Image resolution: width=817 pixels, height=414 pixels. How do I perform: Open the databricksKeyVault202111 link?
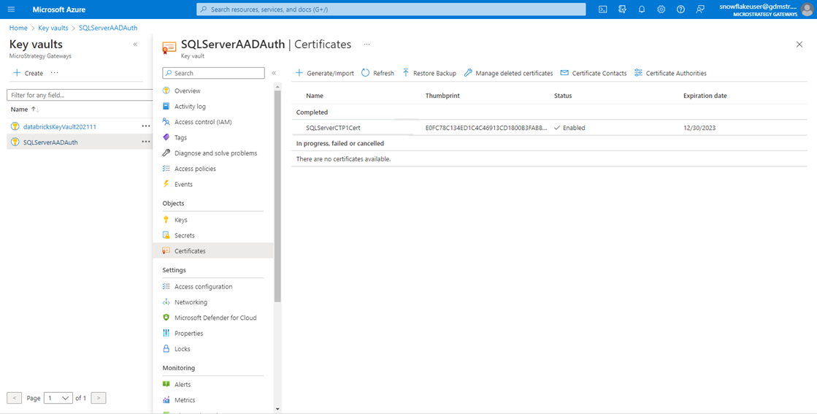[x=59, y=126]
